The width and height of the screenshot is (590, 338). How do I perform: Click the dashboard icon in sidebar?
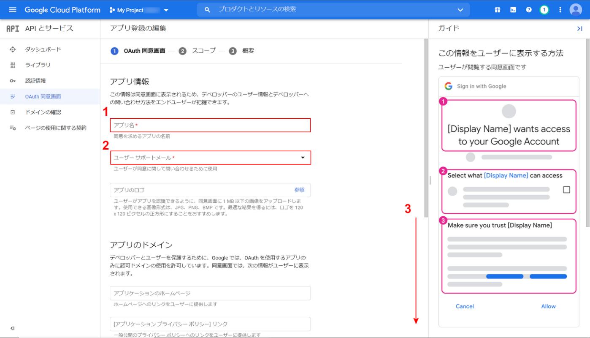coord(13,49)
